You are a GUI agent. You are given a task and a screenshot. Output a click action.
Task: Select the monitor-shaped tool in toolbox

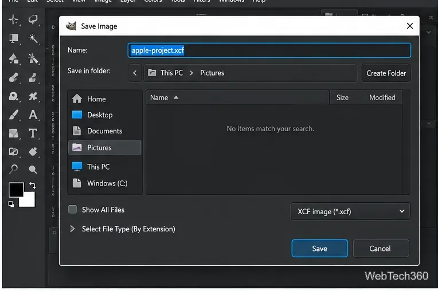pyautogui.click(x=13, y=38)
